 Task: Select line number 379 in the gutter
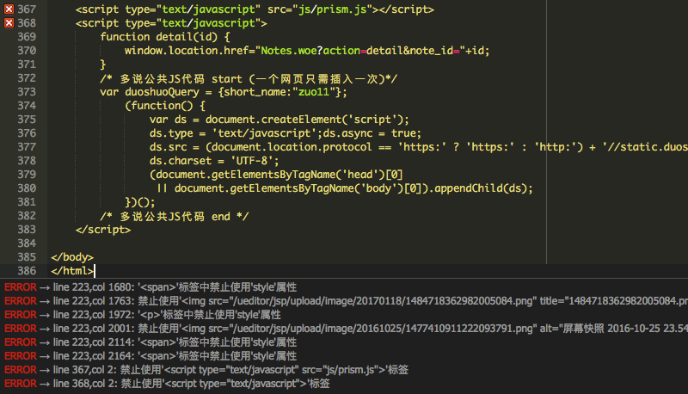click(x=27, y=175)
